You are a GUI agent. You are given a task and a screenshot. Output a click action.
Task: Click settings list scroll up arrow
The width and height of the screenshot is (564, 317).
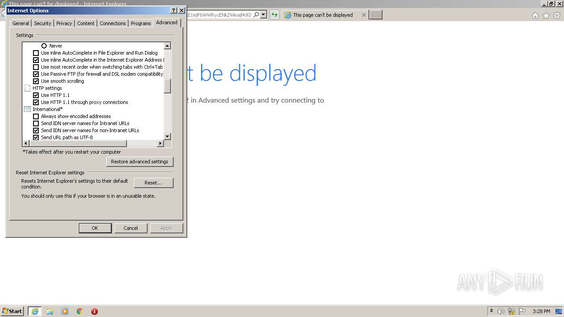[x=167, y=46]
